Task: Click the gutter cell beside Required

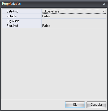Action: pos(4,26)
